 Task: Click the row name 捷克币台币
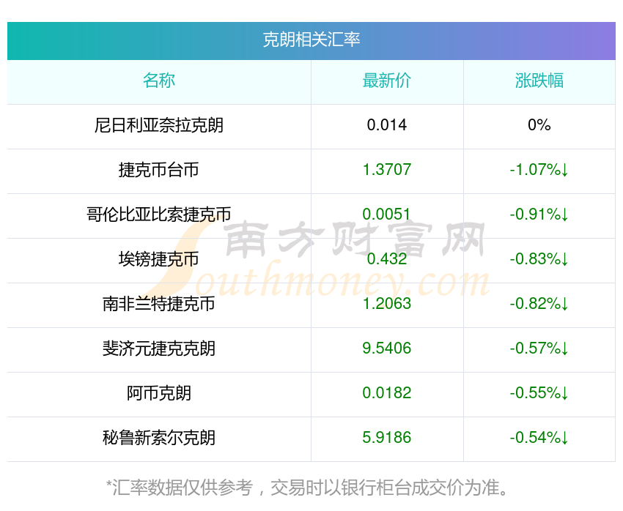tap(159, 170)
